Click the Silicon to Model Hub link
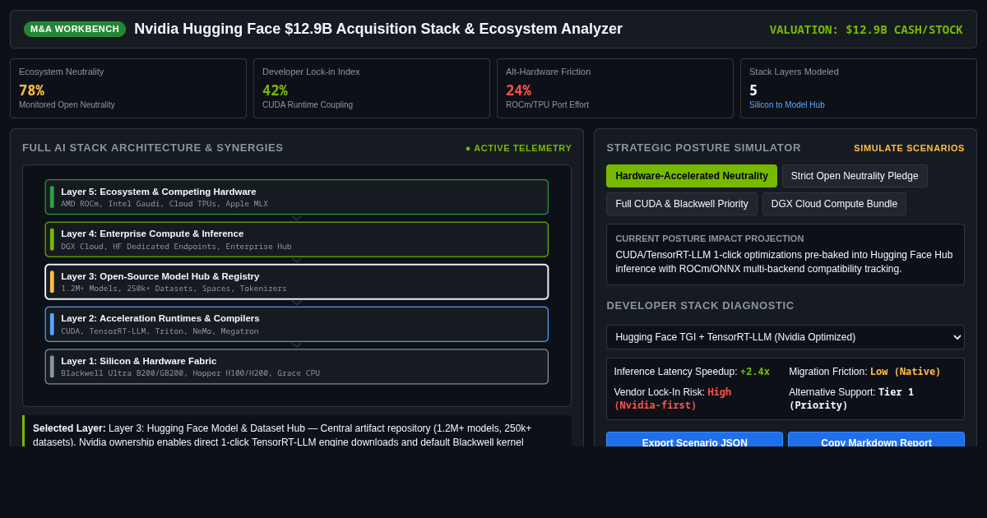 click(787, 104)
